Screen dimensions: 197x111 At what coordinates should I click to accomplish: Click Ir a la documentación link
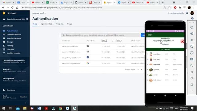(x=176, y=13)
